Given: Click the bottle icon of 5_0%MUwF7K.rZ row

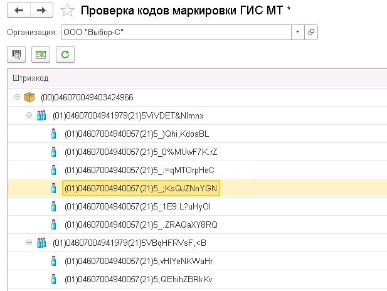Looking at the screenshot, I should (x=53, y=152).
